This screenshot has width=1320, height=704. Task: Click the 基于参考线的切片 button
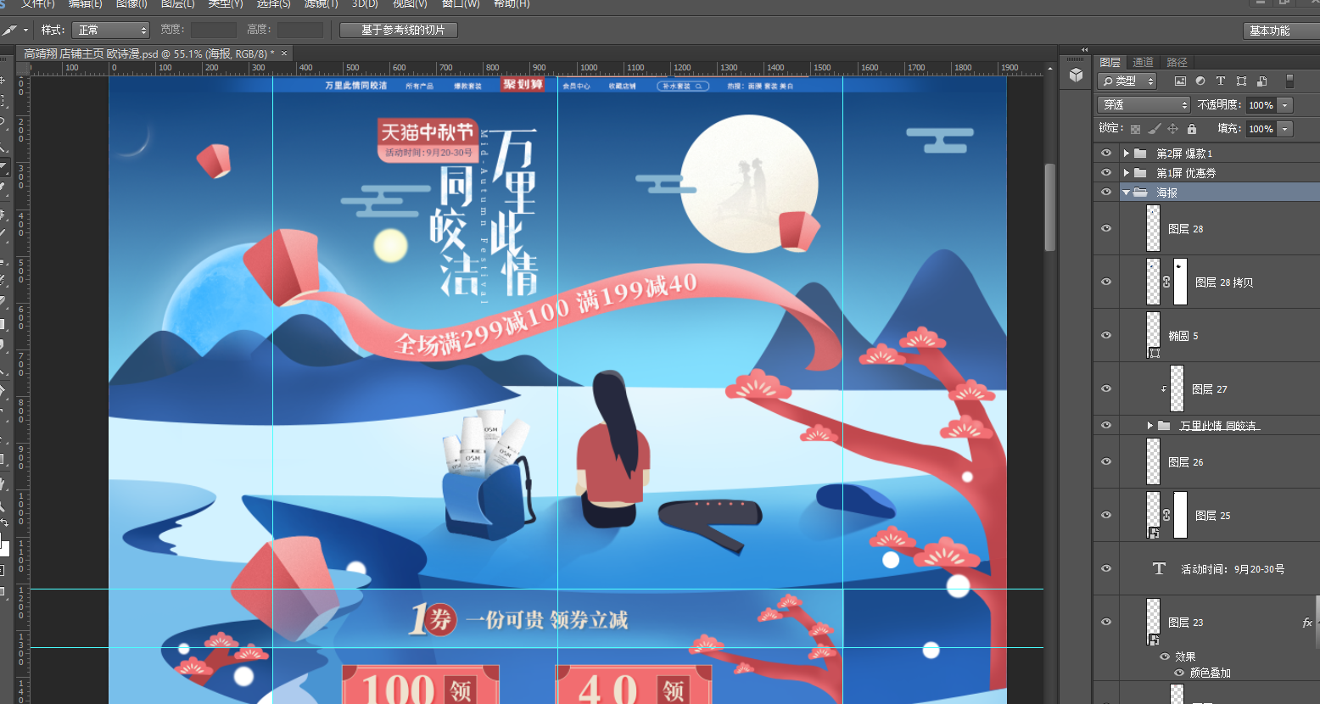click(x=398, y=31)
